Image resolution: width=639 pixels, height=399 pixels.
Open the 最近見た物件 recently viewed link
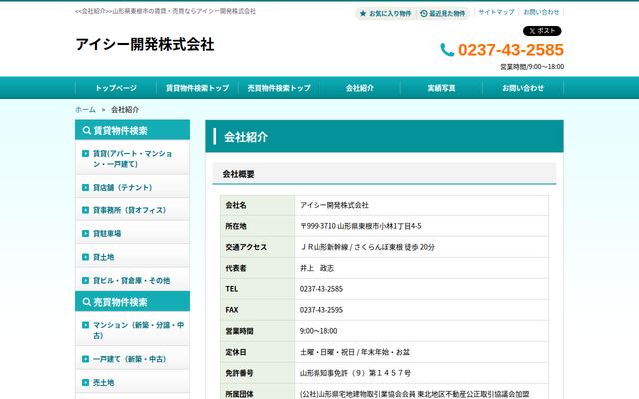click(x=443, y=13)
